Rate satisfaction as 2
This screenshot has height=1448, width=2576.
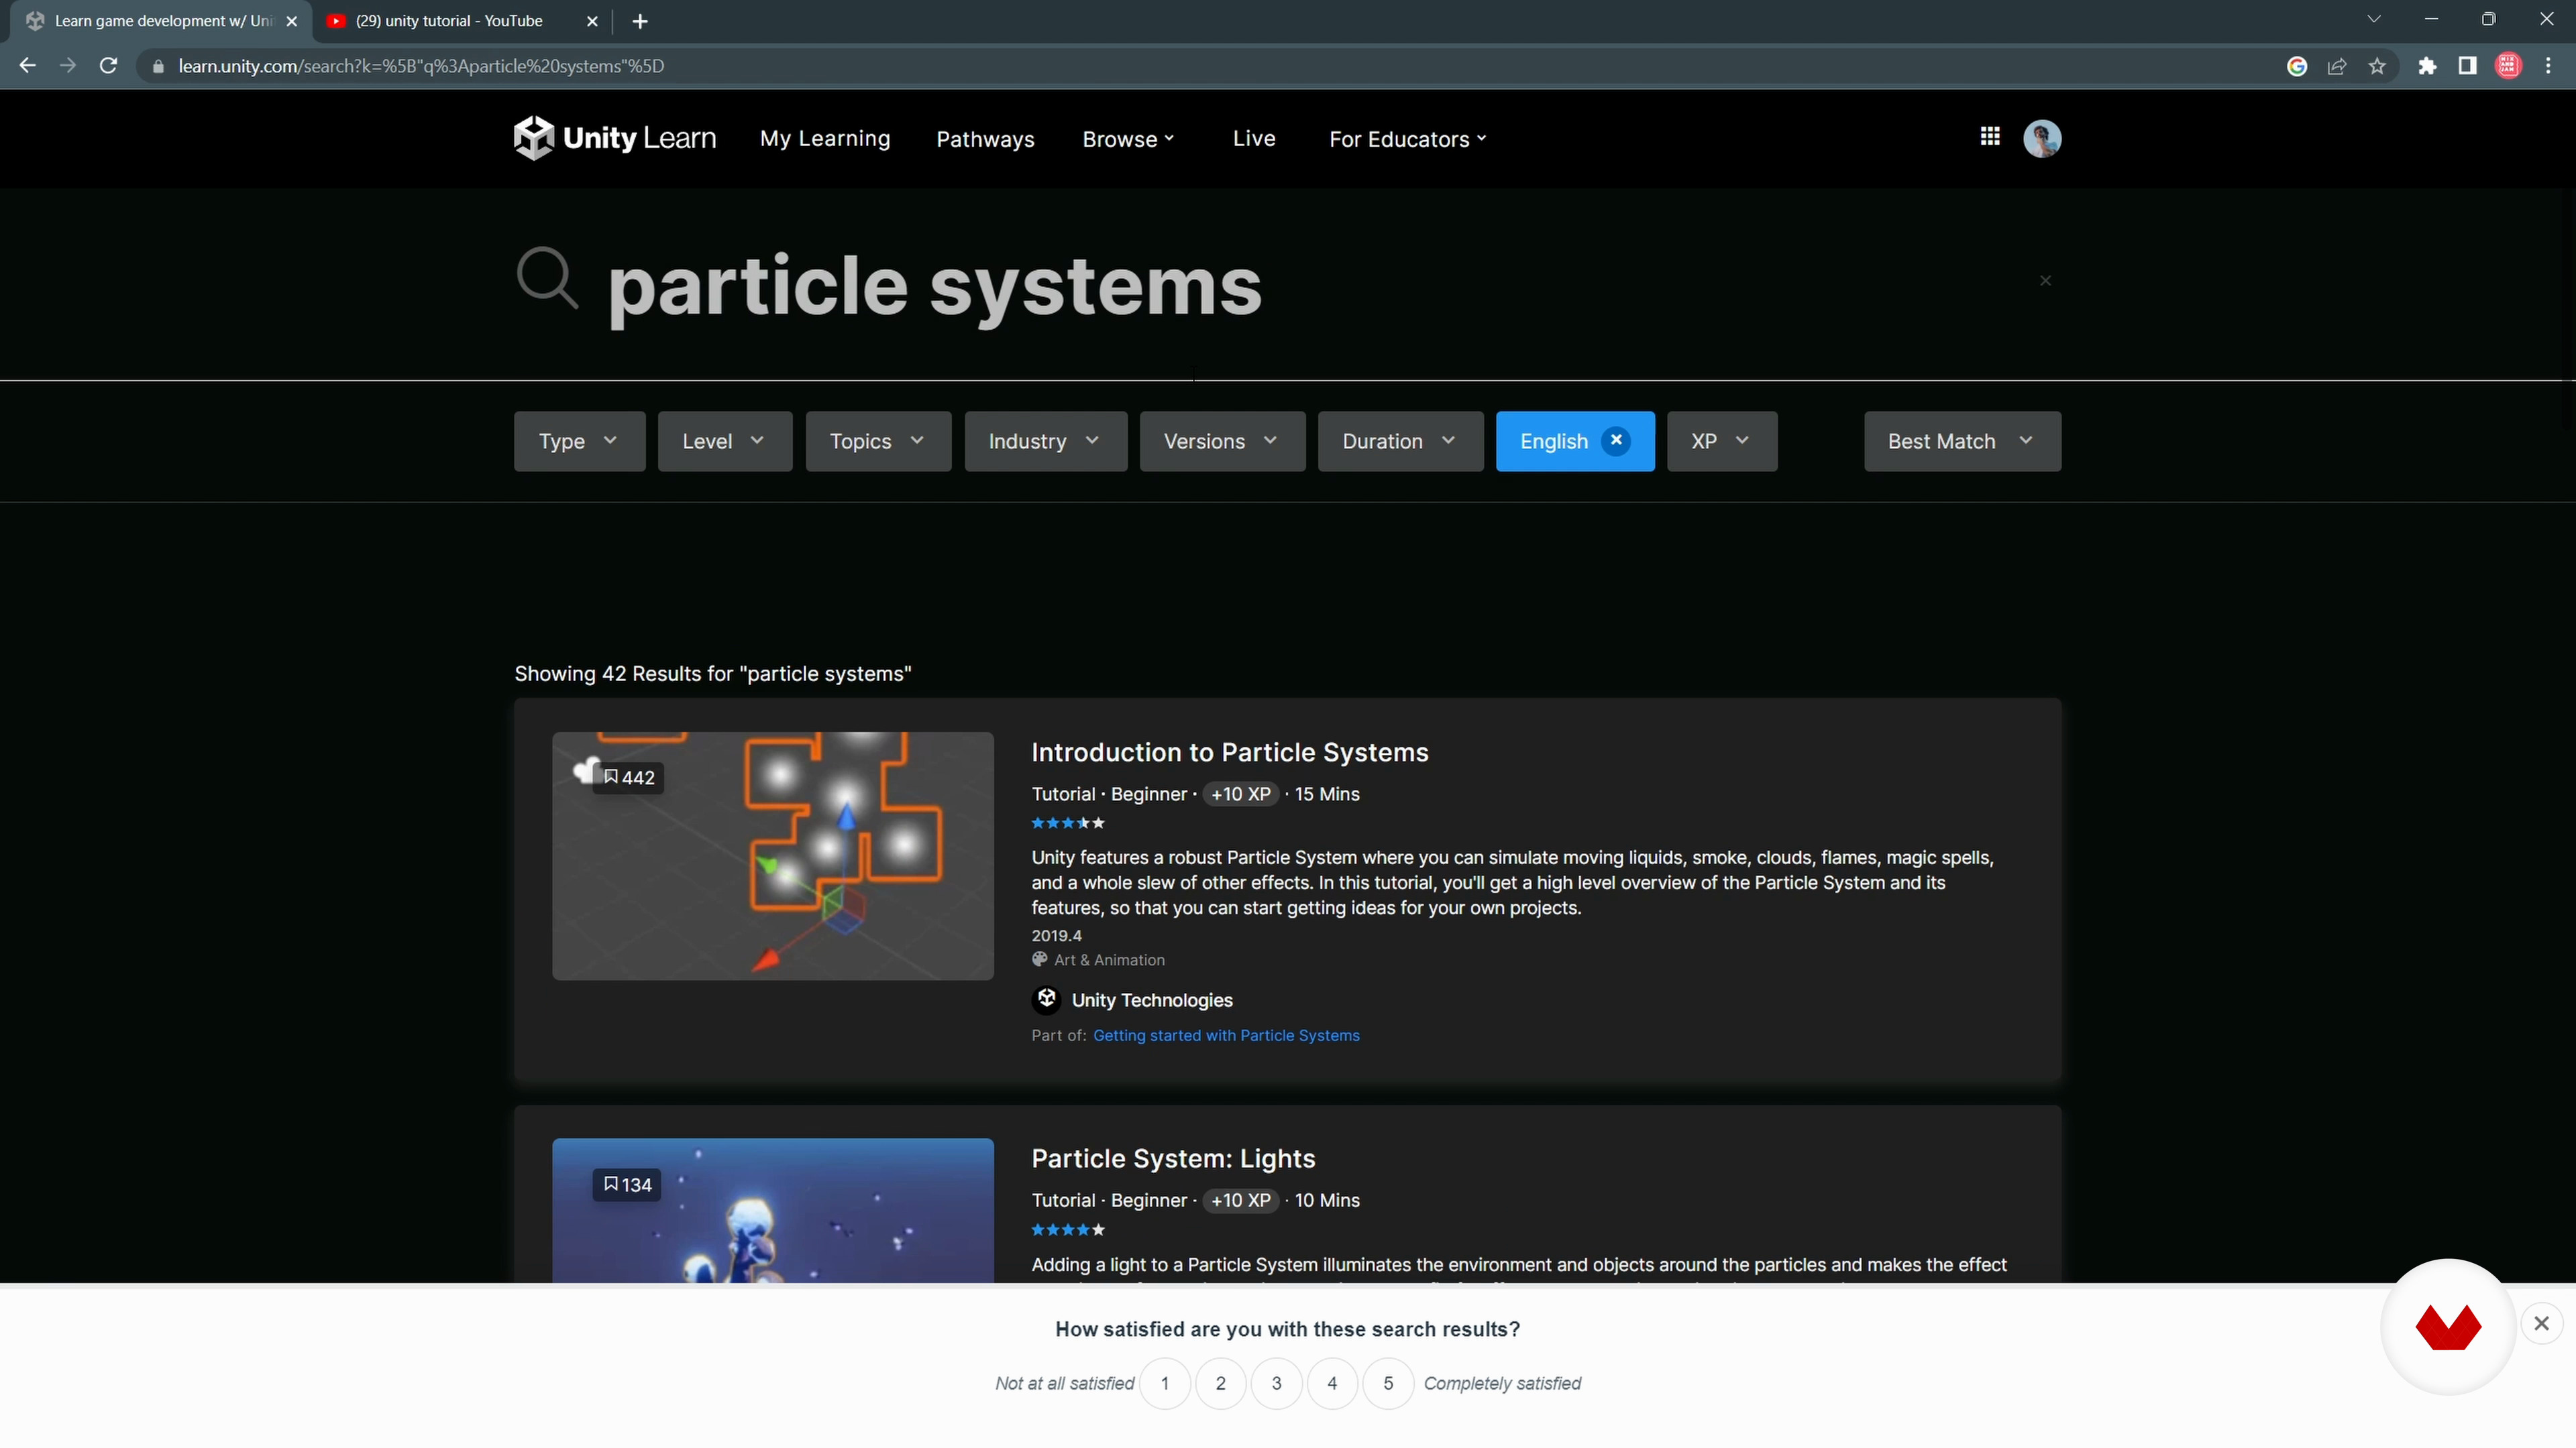(1221, 1383)
